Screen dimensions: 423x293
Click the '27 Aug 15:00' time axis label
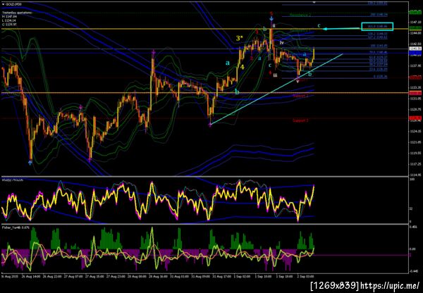click(93, 276)
